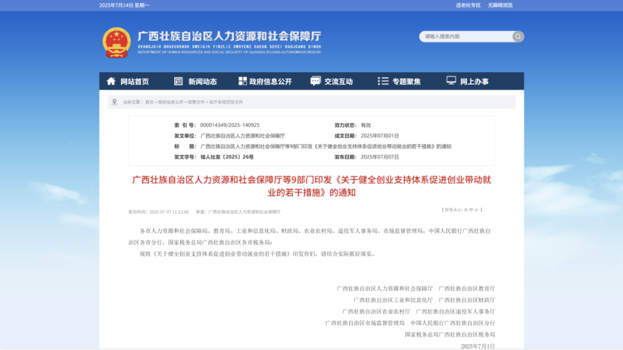Click signature 广西壮族自治区财政厅
Viewport: 623px width, 350px height.
tap(467, 300)
